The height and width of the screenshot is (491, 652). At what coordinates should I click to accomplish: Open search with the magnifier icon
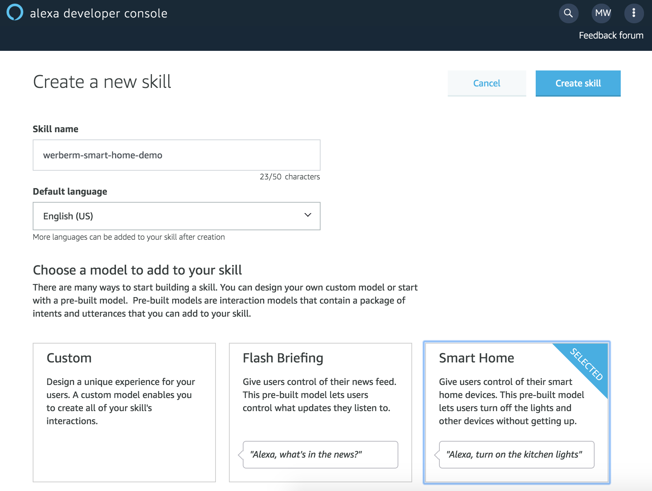pos(568,13)
